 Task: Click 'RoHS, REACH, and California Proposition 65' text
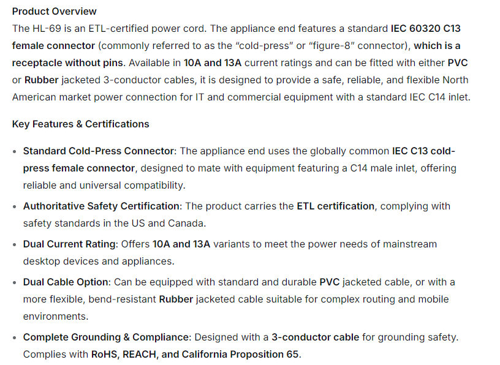[x=195, y=354]
